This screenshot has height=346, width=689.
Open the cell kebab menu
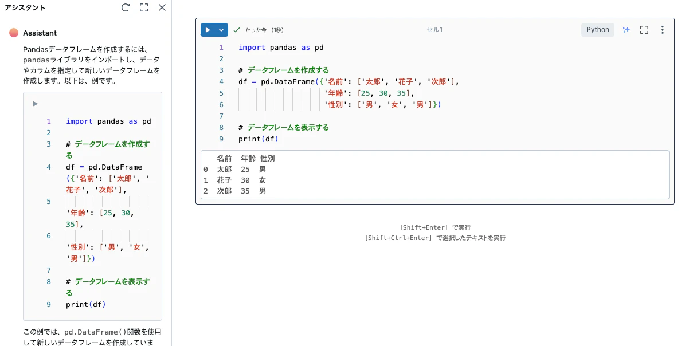point(663,30)
